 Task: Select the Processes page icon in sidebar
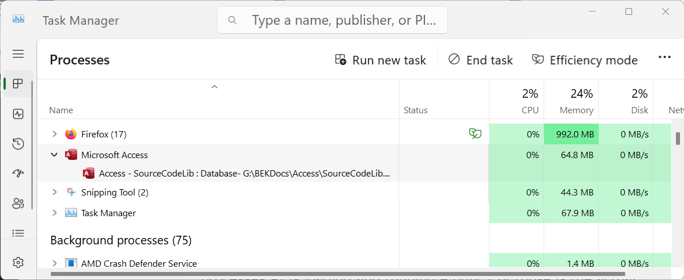coord(18,84)
